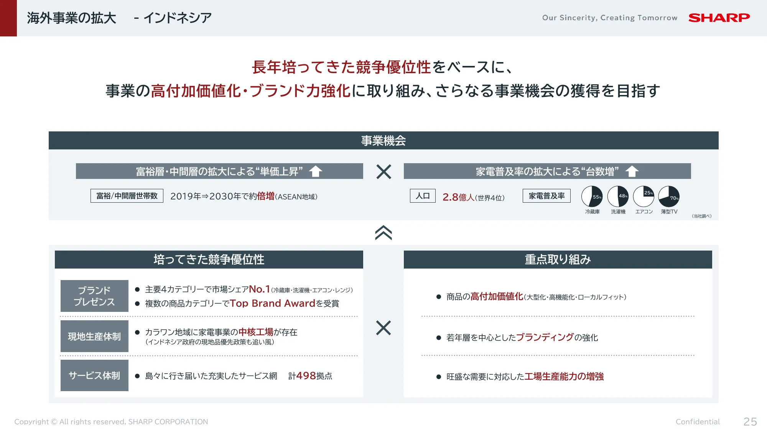Image resolution: width=767 pixels, height=431 pixels.
Task: Click the 重点取り組み panel header
Action: (558, 259)
